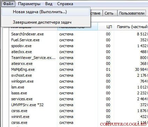
Task: Click the 00 CPU value of lsass.exe
Action: 108,93
